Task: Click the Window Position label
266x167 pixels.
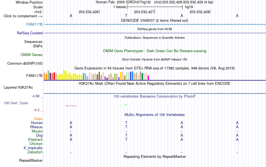Action: click(29, 2)
